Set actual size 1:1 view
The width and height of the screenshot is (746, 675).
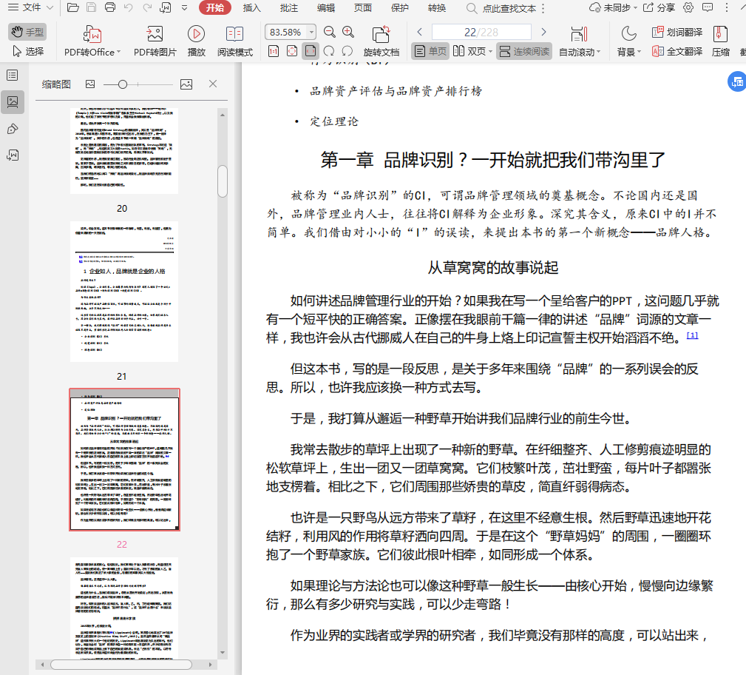coord(274,51)
